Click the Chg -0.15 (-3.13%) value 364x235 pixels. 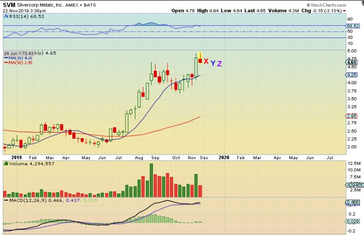tap(322, 11)
